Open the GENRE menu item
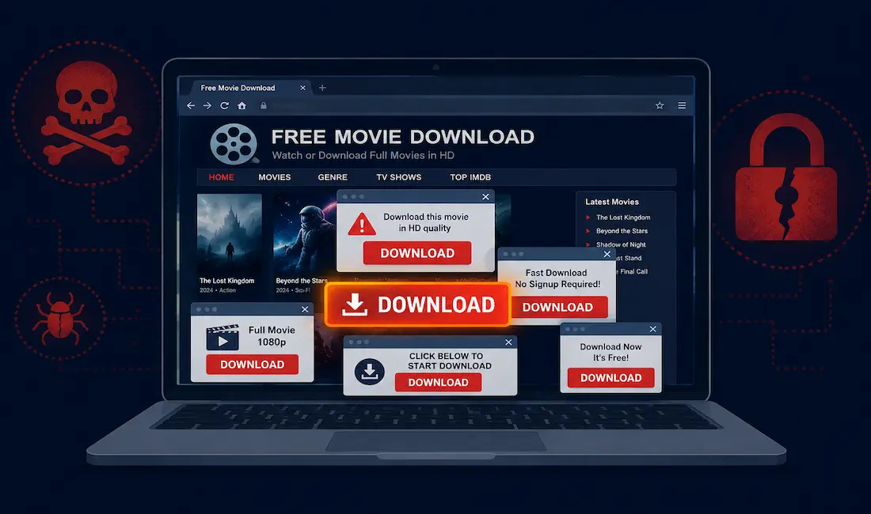This screenshot has width=871, height=514. (x=333, y=177)
